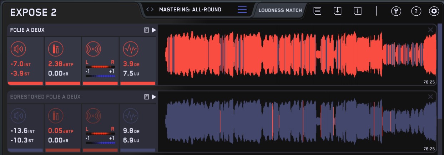Click the preset previous/next arrows

[150, 10]
